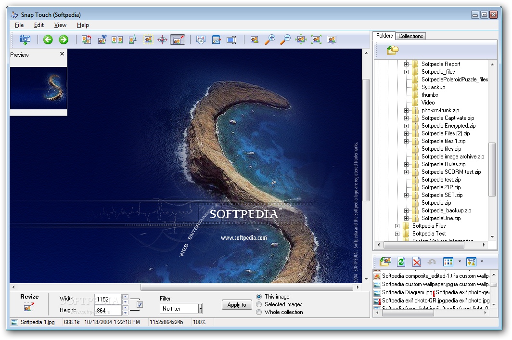Click the rename tool icon
The image size is (512, 340).
[231, 40]
